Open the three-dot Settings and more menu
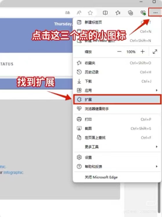The image size is (162, 217). click(x=155, y=13)
